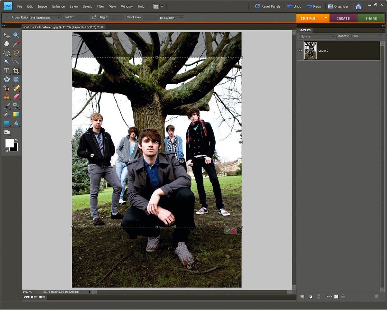Expand the layer blend mode Normal dropdown
The height and width of the screenshot is (310, 387).
point(317,36)
